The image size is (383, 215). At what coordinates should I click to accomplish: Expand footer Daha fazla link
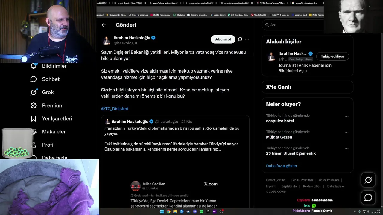click(x=336, y=186)
